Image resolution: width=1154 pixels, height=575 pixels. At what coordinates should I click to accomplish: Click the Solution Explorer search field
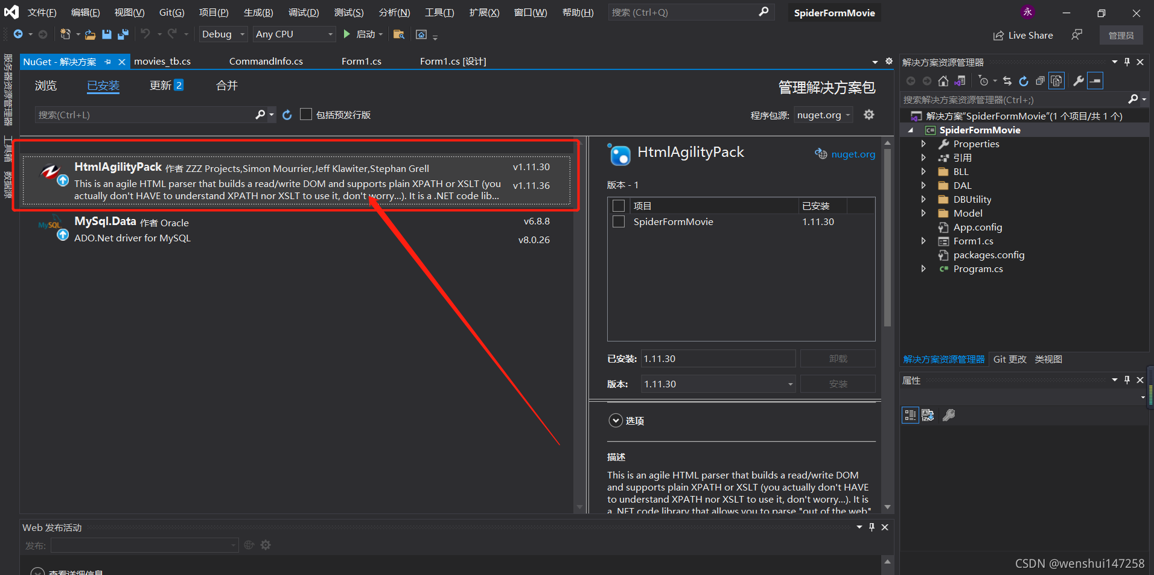[x=1014, y=100]
